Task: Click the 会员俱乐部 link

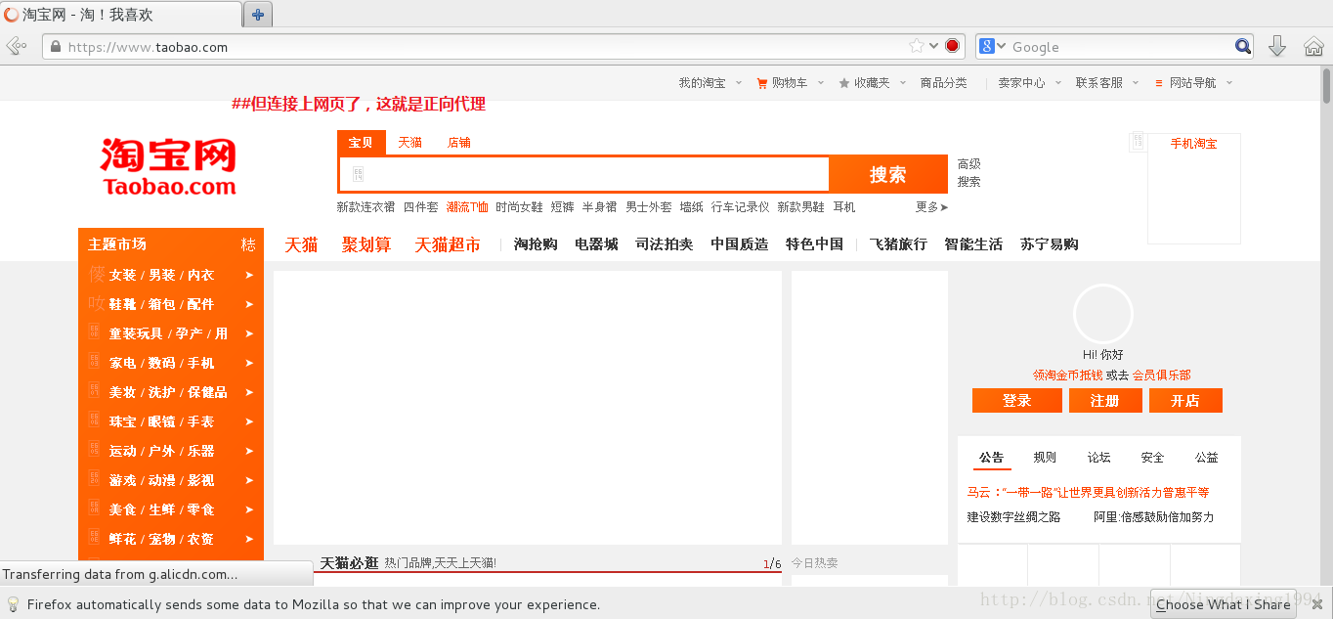Action: point(1162,376)
